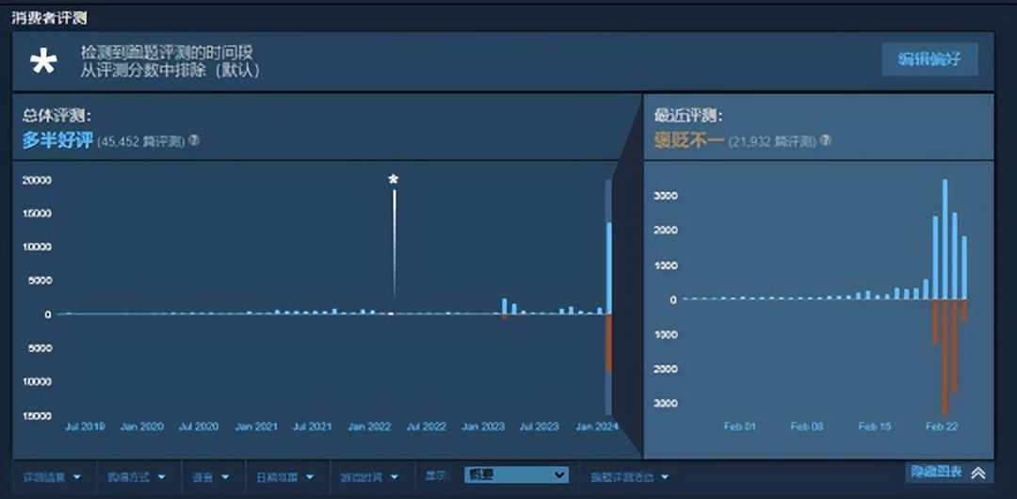Open the 游戏时间 playtime filter menu
This screenshot has width=1017, height=499.
click(369, 476)
